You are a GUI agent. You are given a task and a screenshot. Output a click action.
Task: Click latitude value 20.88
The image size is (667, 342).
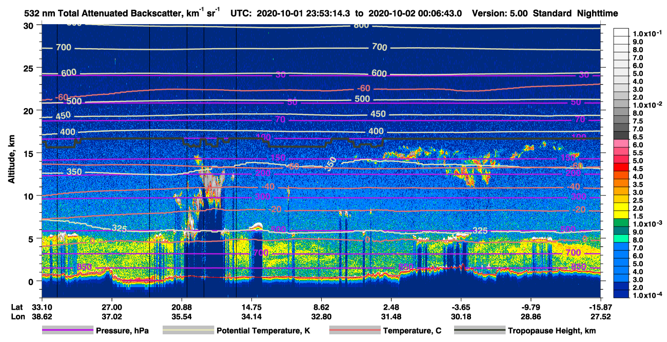tap(181, 307)
